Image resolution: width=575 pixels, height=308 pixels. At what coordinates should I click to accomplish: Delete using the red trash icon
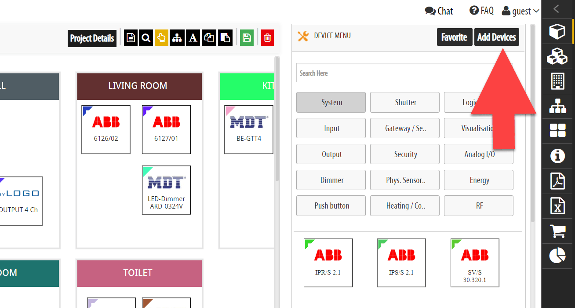[267, 38]
